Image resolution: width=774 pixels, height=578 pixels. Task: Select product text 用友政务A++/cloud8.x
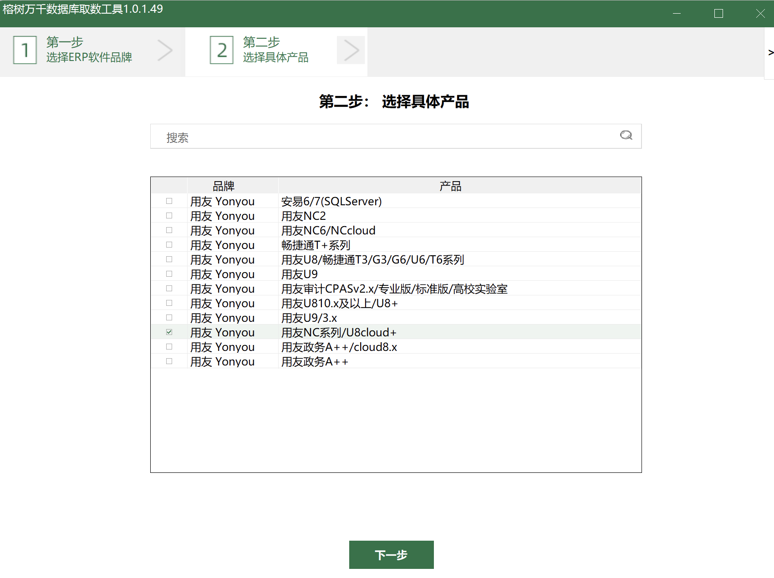pos(339,347)
